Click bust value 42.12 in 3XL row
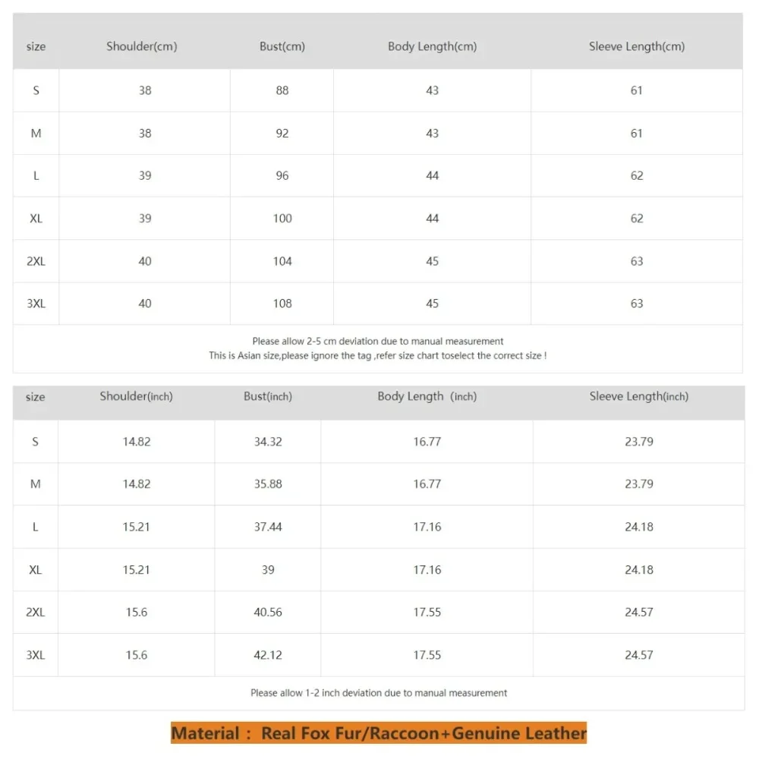 [x=268, y=655]
